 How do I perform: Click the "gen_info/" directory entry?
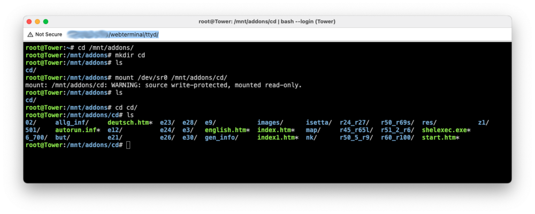click(221, 138)
